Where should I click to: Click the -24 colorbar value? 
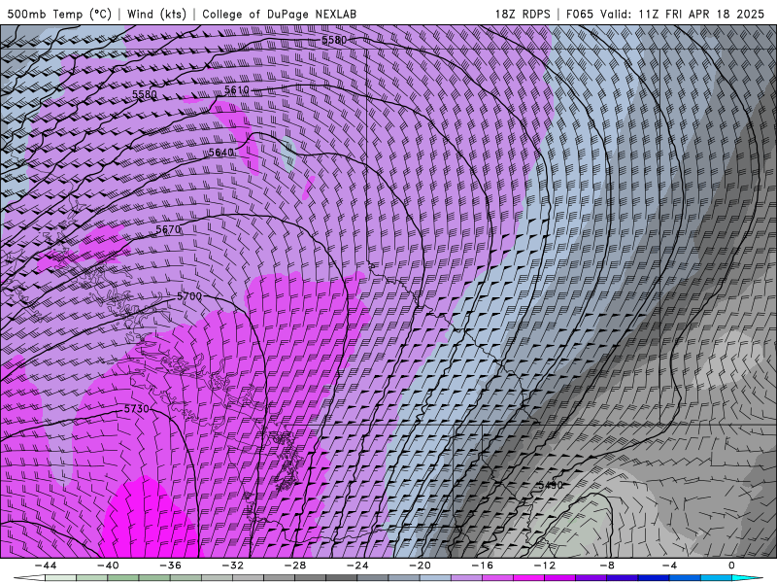click(x=357, y=566)
